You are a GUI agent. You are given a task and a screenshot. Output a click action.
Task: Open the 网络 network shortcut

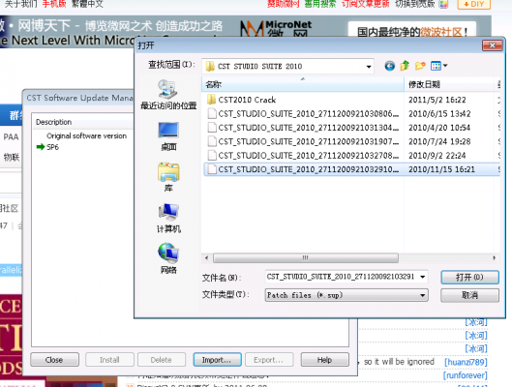pos(168,258)
